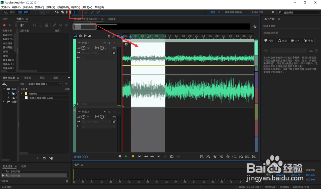Switch to 波形 waveform view
Screen dimensions: 321x189
point(9,12)
